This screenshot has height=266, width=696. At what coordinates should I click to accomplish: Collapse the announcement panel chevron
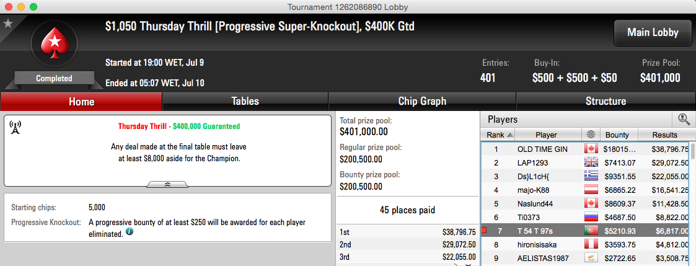pos(167,184)
